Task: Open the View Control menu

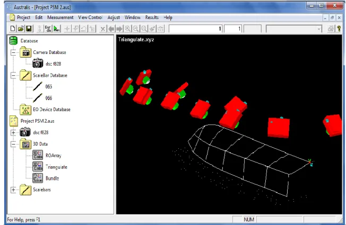Action: click(x=90, y=17)
